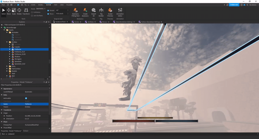The height and width of the screenshot is (139, 259).
Task: Collapse the Assets folder
Action: pyautogui.click(x=4, y=30)
